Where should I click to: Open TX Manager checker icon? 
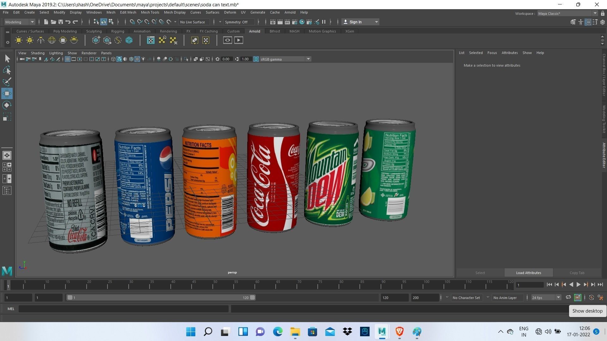151,40
